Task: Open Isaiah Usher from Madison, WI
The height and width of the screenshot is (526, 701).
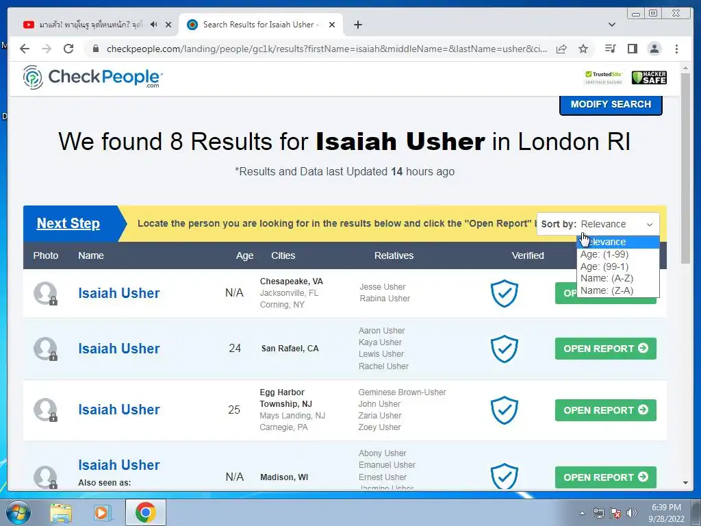Action: point(119,465)
